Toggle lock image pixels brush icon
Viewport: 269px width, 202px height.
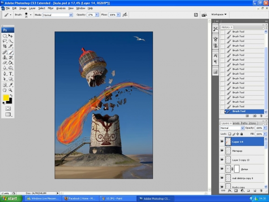[234, 134]
